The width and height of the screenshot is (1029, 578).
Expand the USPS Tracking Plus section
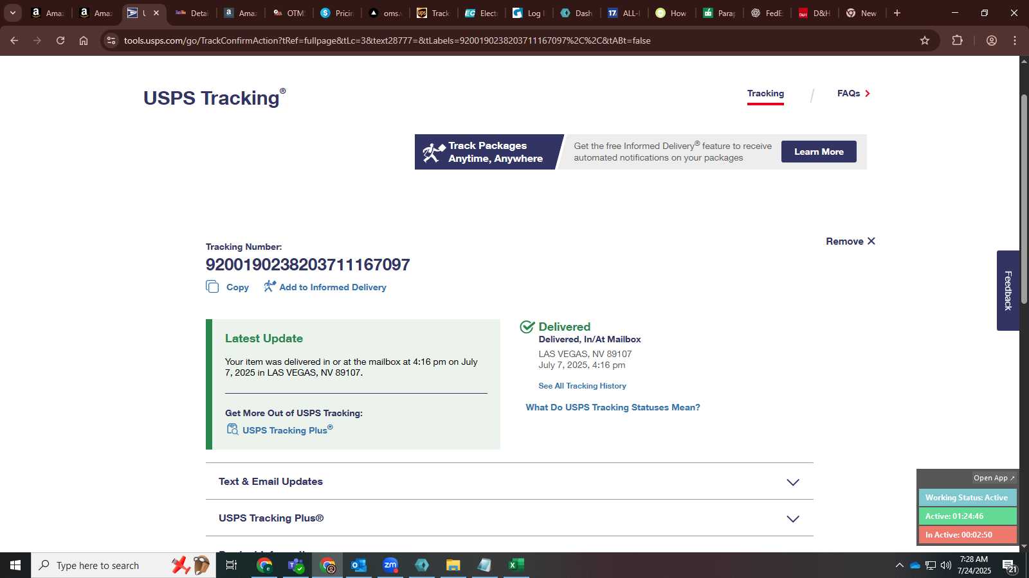coord(509,518)
